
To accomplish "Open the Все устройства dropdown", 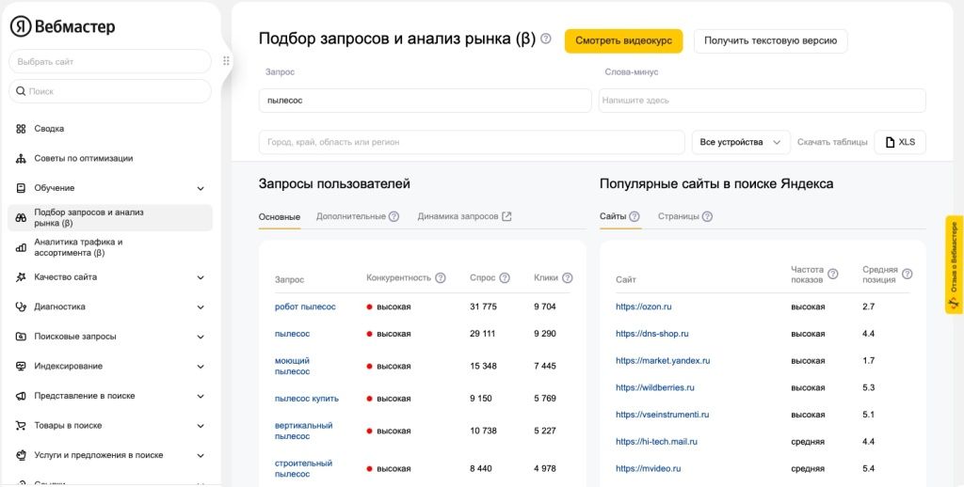I will tap(741, 142).
